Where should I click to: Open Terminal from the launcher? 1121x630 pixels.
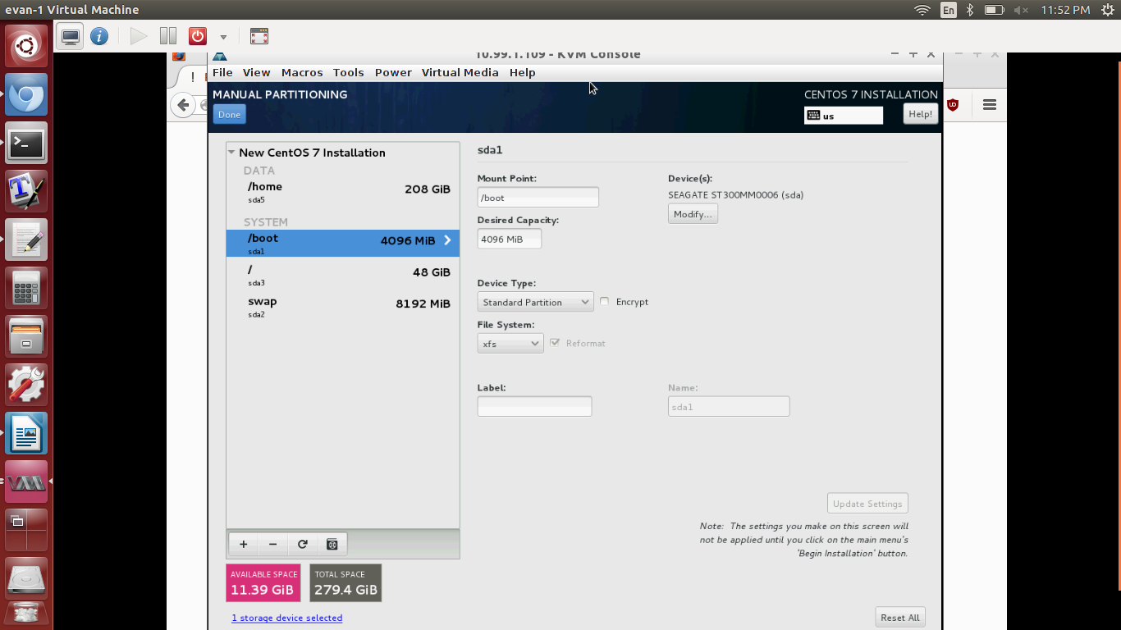(26, 144)
